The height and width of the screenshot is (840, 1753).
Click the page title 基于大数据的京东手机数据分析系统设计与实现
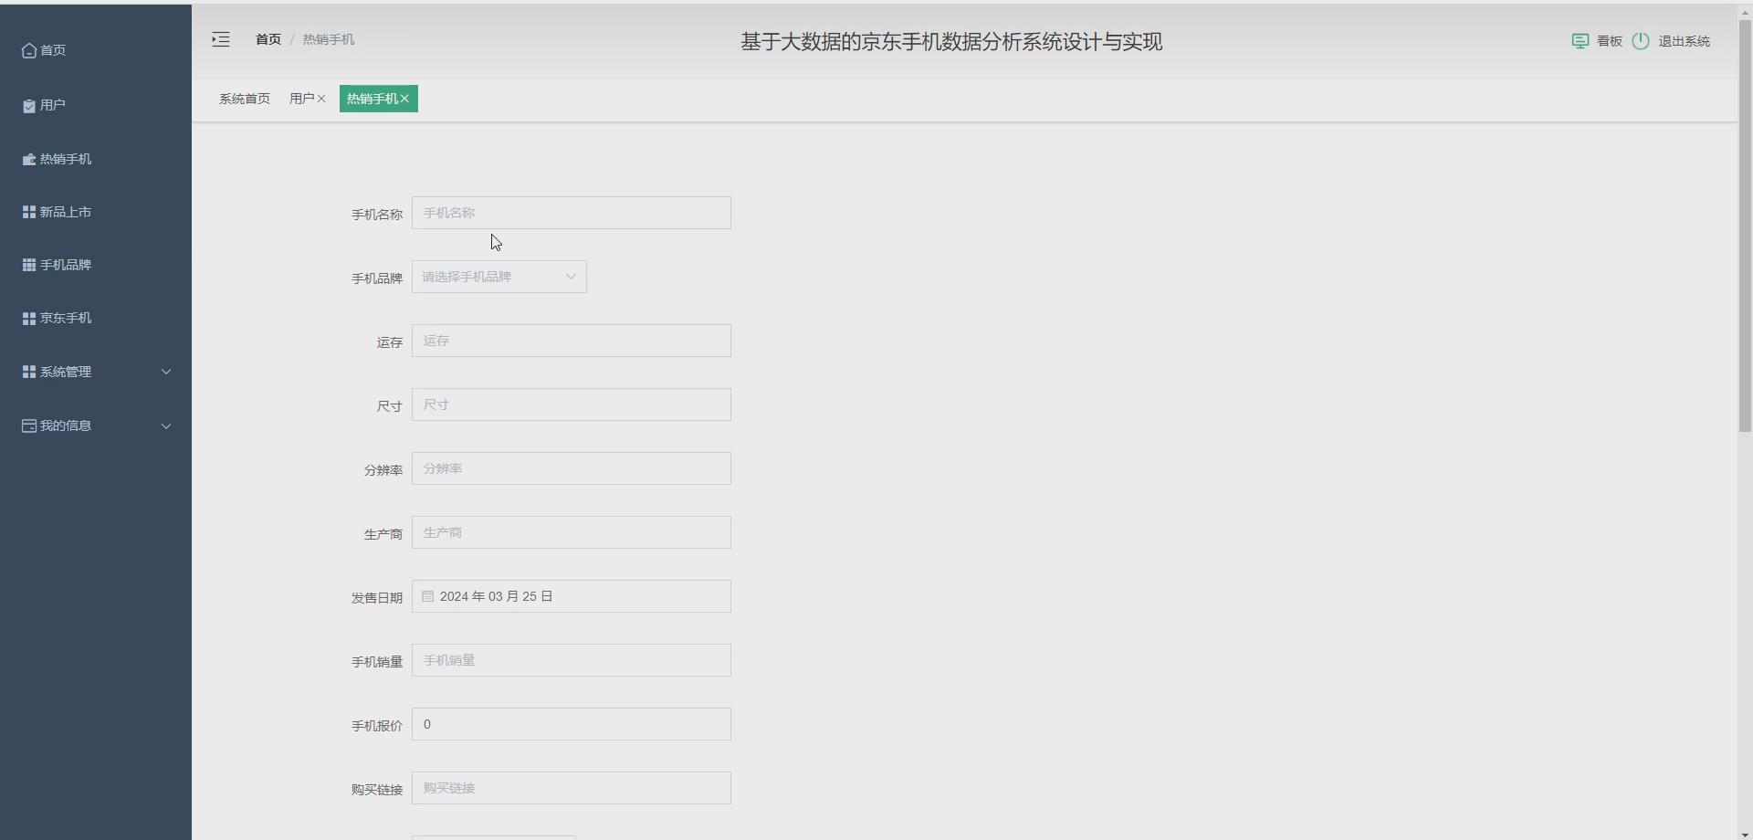(951, 42)
